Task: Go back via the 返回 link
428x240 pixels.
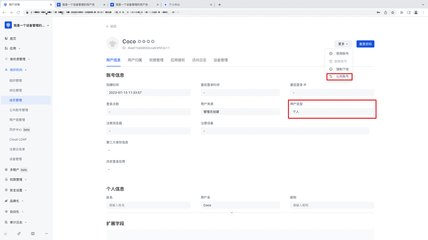Action: click(111, 26)
